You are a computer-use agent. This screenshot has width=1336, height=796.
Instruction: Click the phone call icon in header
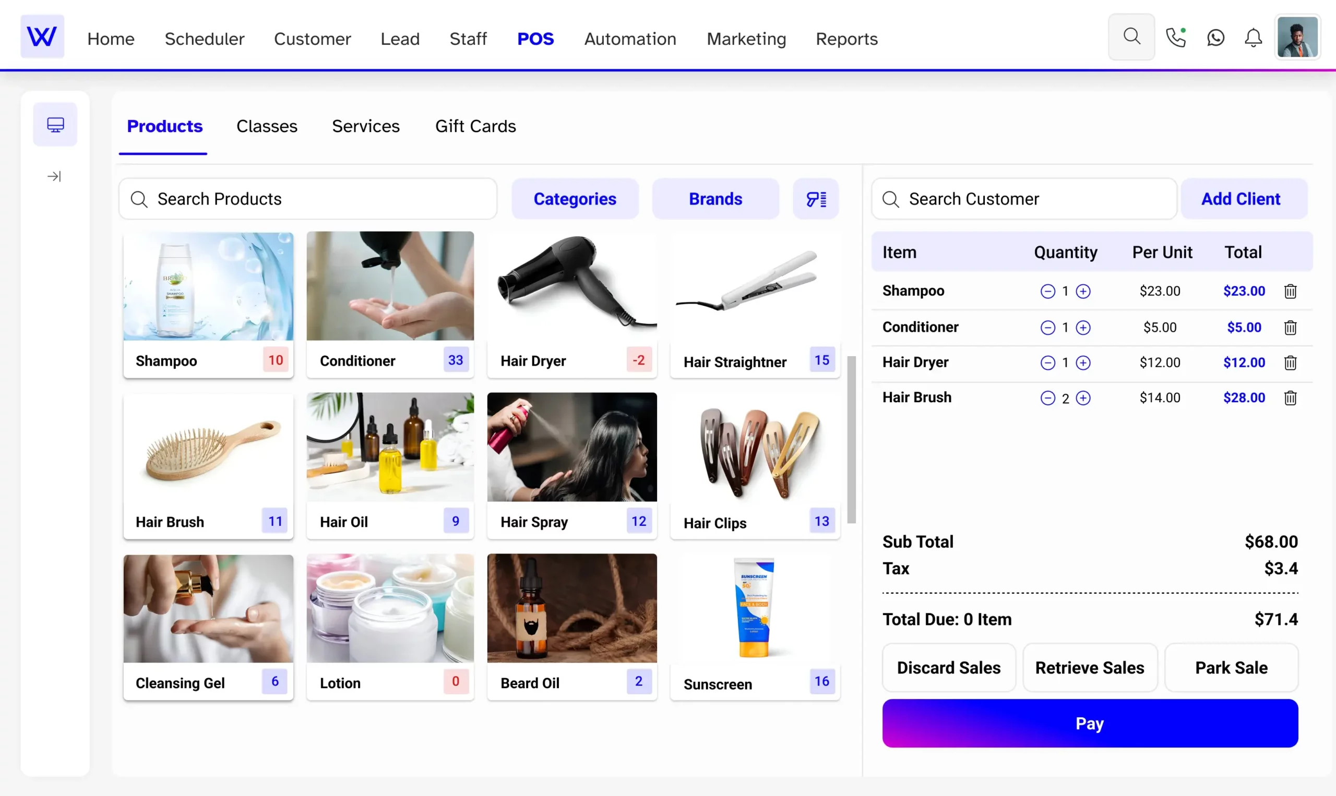[1175, 38]
